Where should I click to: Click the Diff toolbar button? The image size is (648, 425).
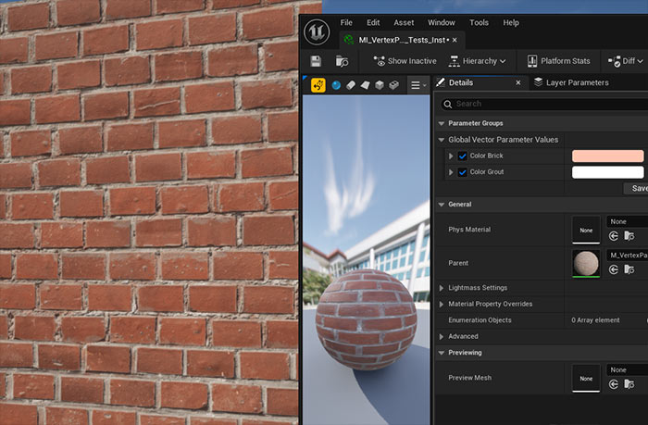[626, 61]
